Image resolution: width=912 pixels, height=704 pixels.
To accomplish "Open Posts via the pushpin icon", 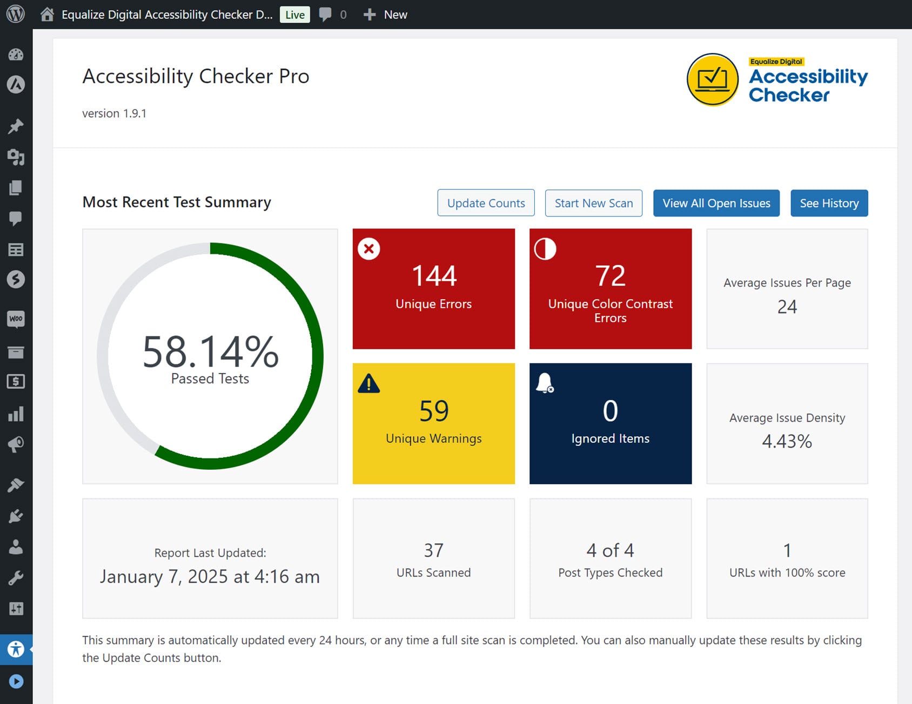I will point(16,126).
